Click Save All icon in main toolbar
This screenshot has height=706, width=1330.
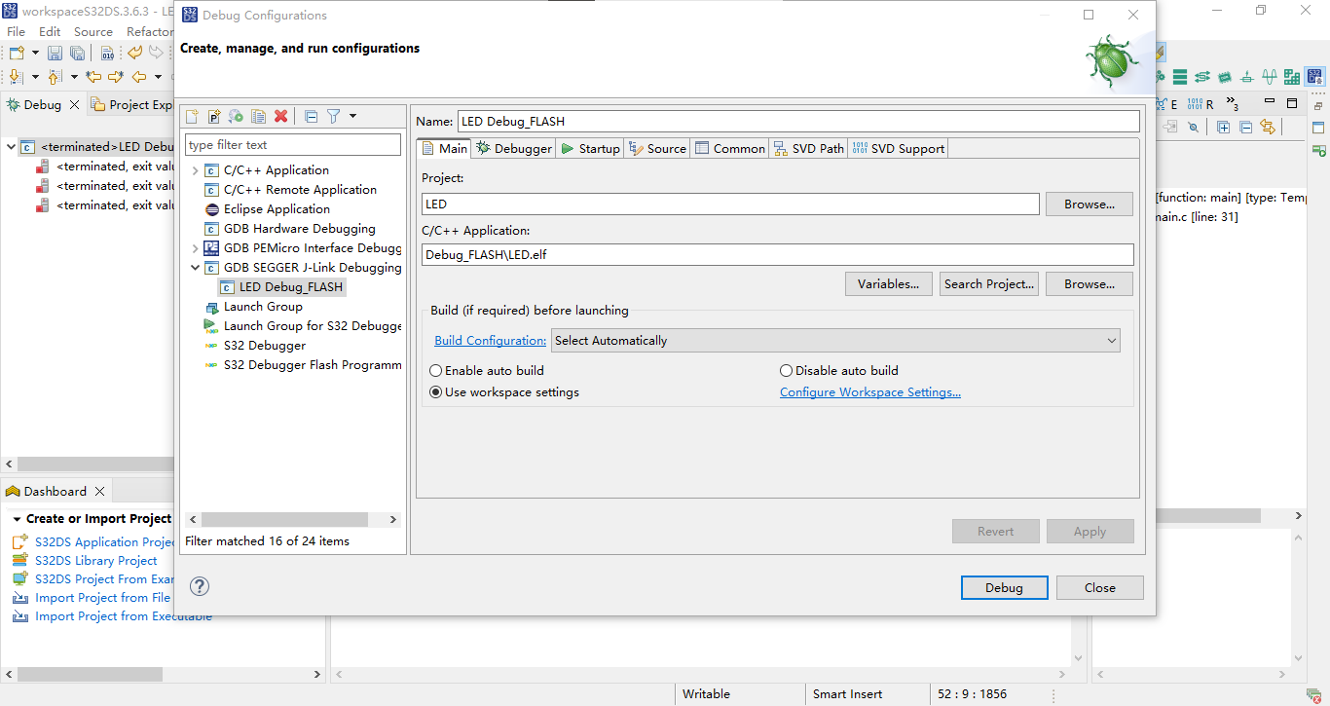coord(76,53)
